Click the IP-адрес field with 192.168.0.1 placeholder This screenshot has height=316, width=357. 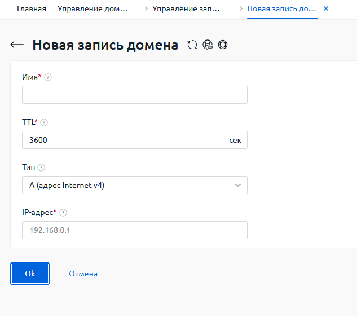pyautogui.click(x=134, y=230)
